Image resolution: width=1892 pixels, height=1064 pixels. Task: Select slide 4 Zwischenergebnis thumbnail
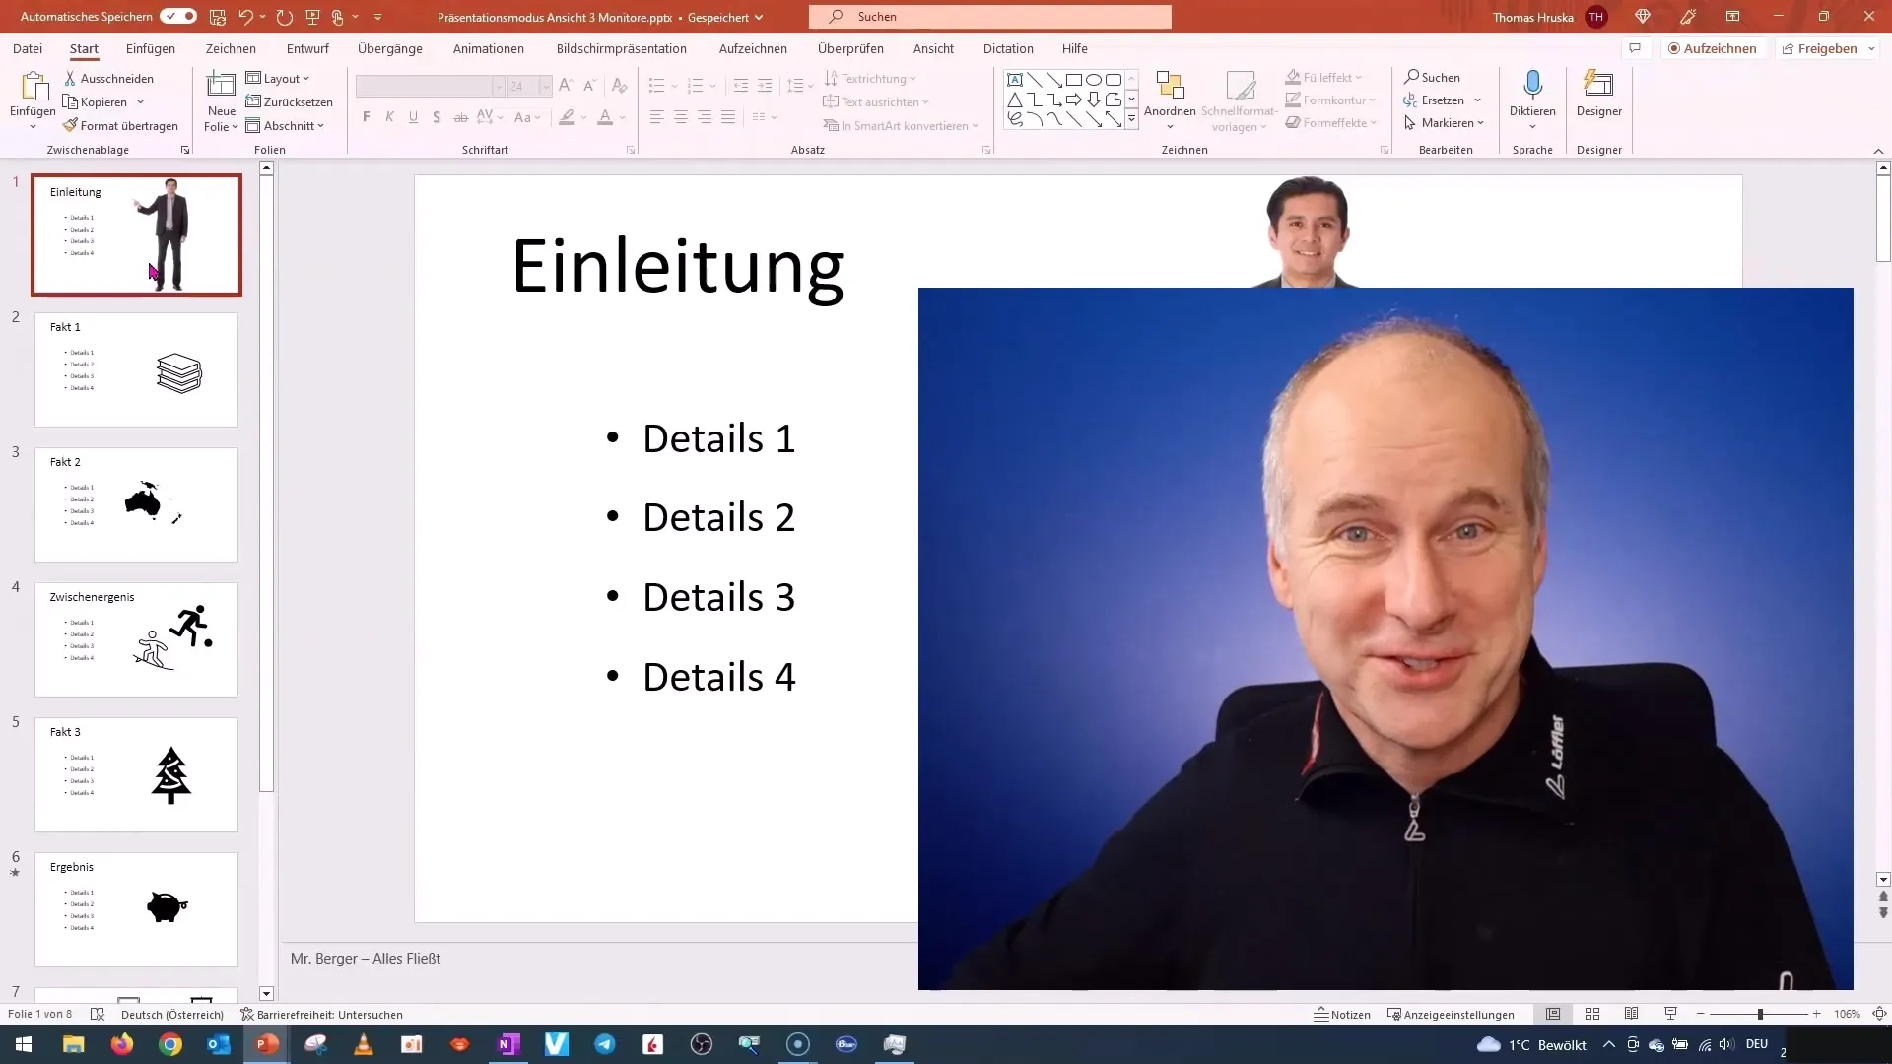[135, 639]
